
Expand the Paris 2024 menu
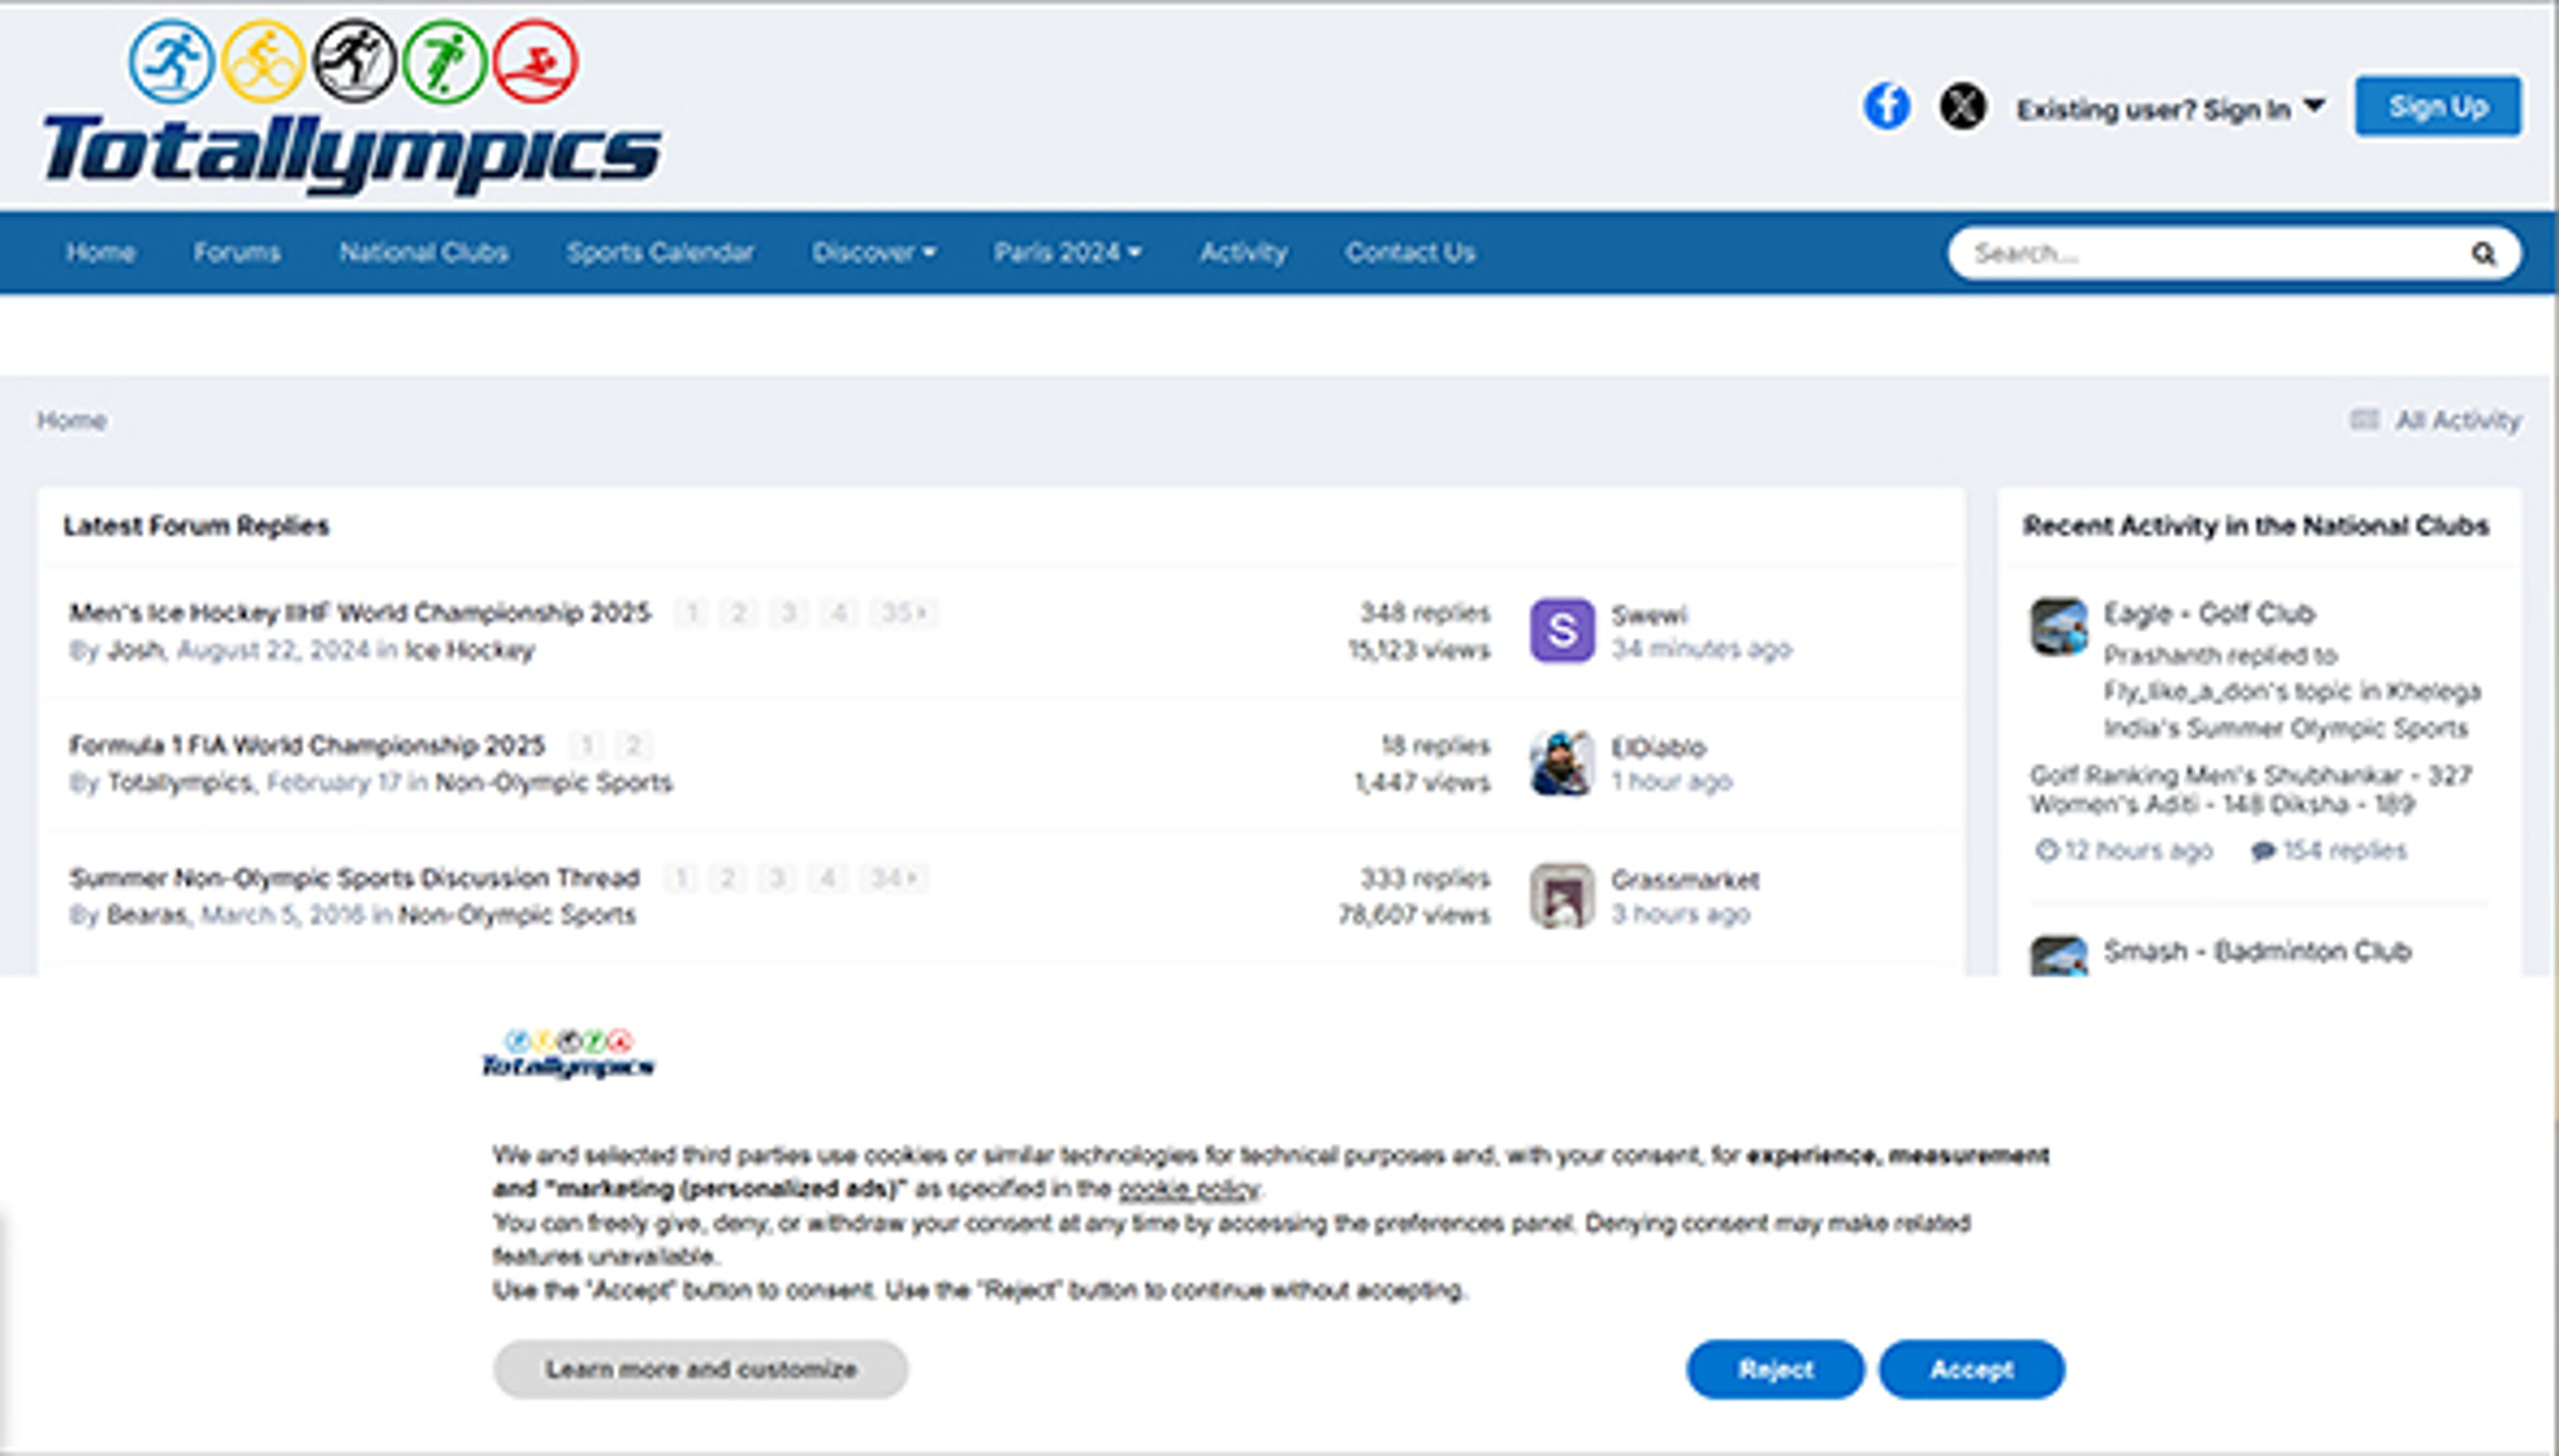tap(1066, 252)
